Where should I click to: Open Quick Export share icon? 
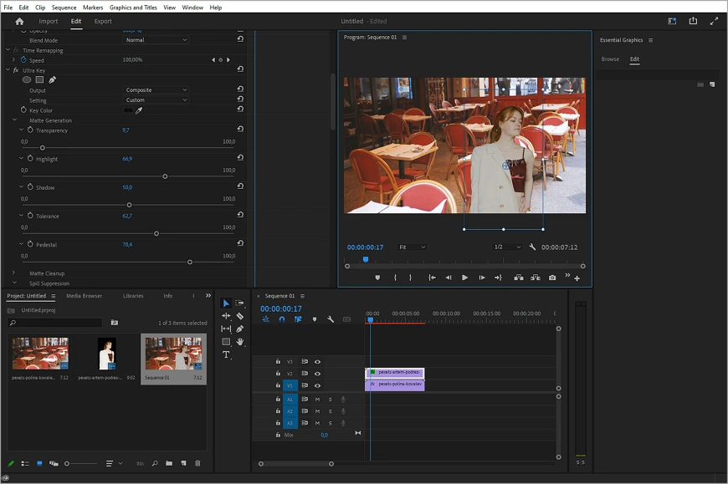693,21
